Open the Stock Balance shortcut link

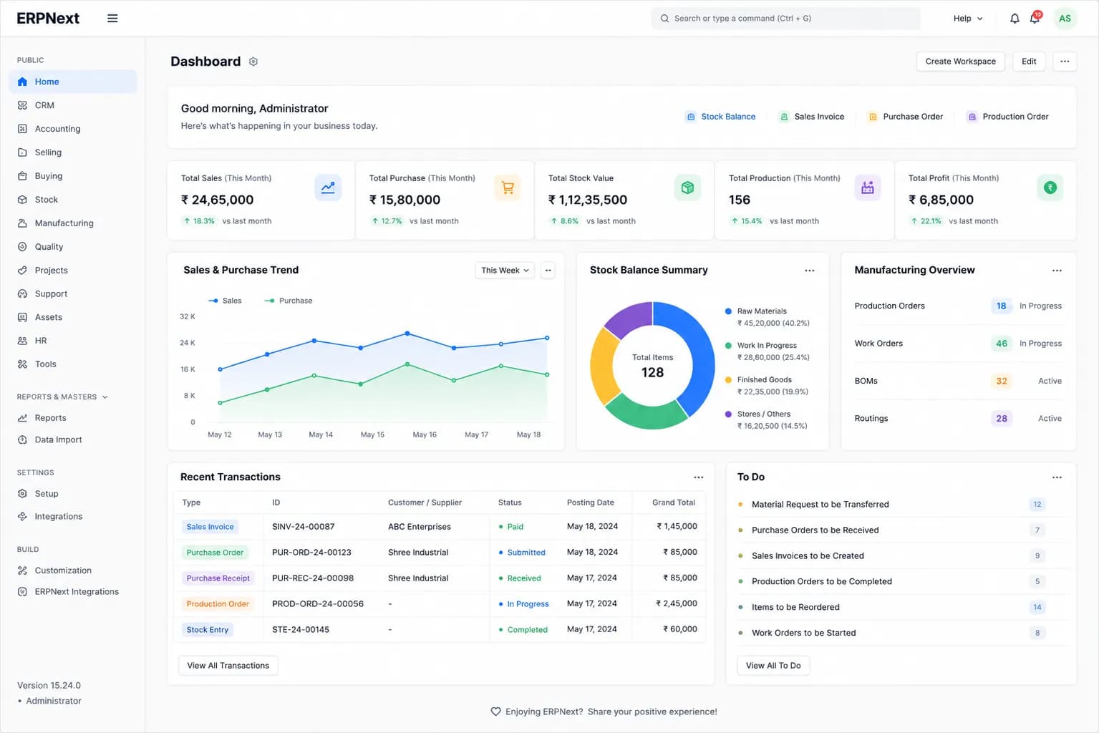pyautogui.click(x=721, y=117)
